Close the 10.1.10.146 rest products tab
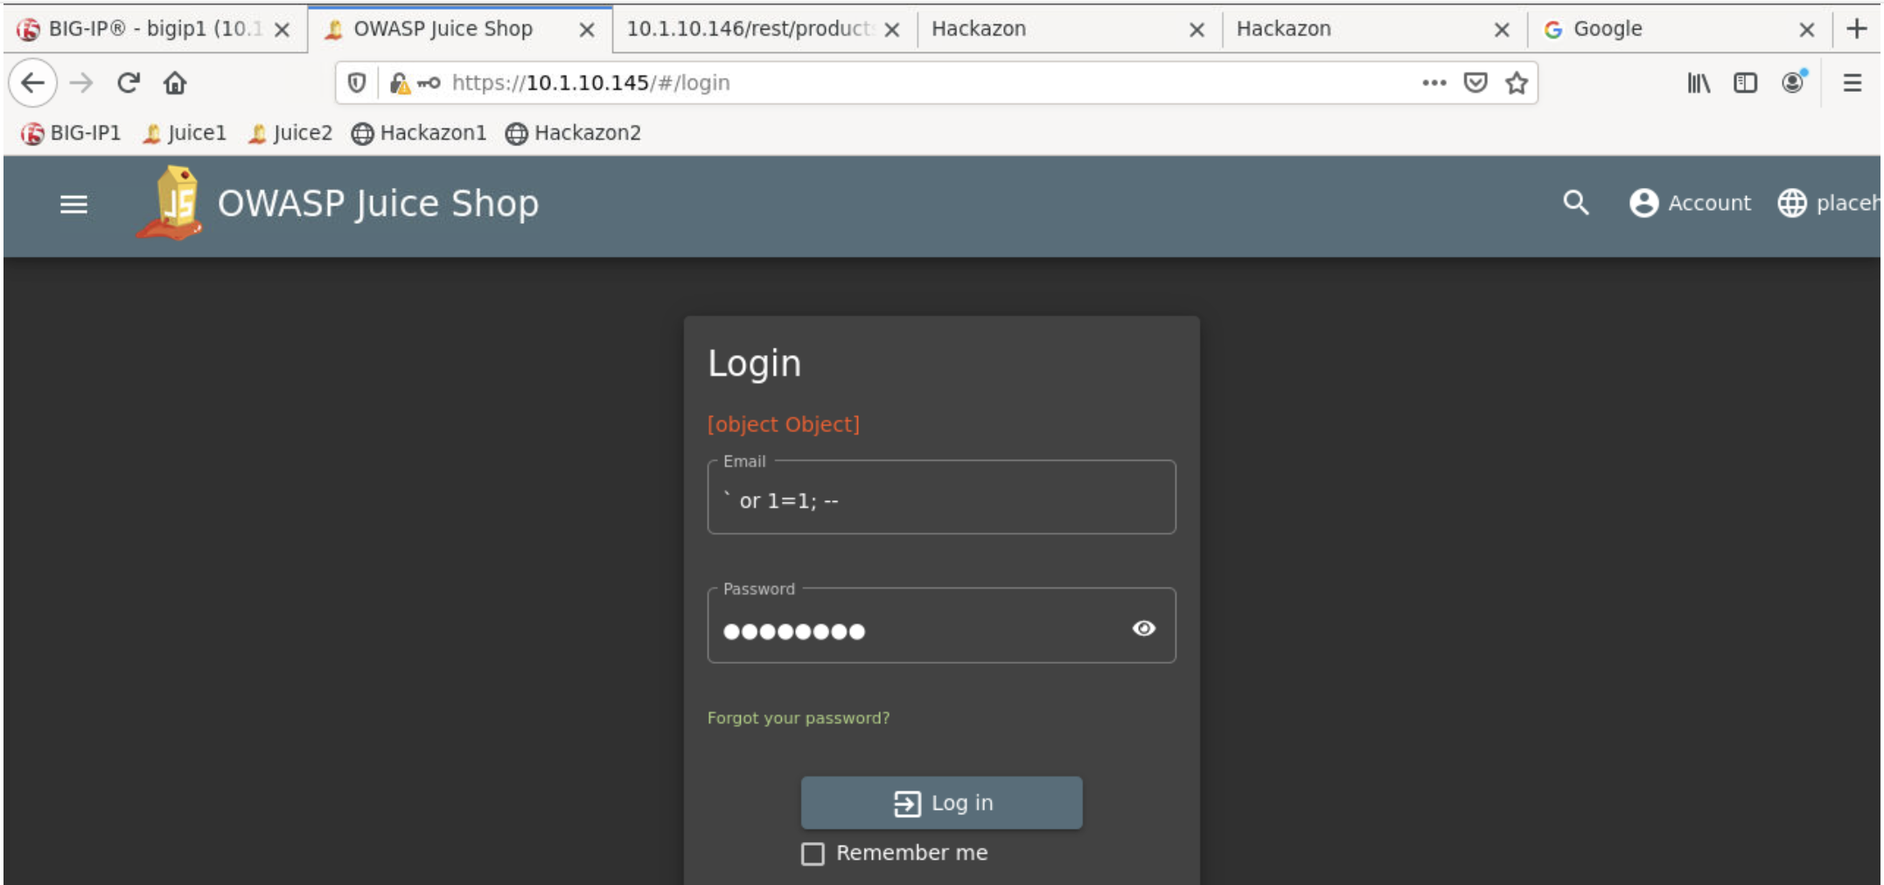1884x885 pixels. (891, 30)
